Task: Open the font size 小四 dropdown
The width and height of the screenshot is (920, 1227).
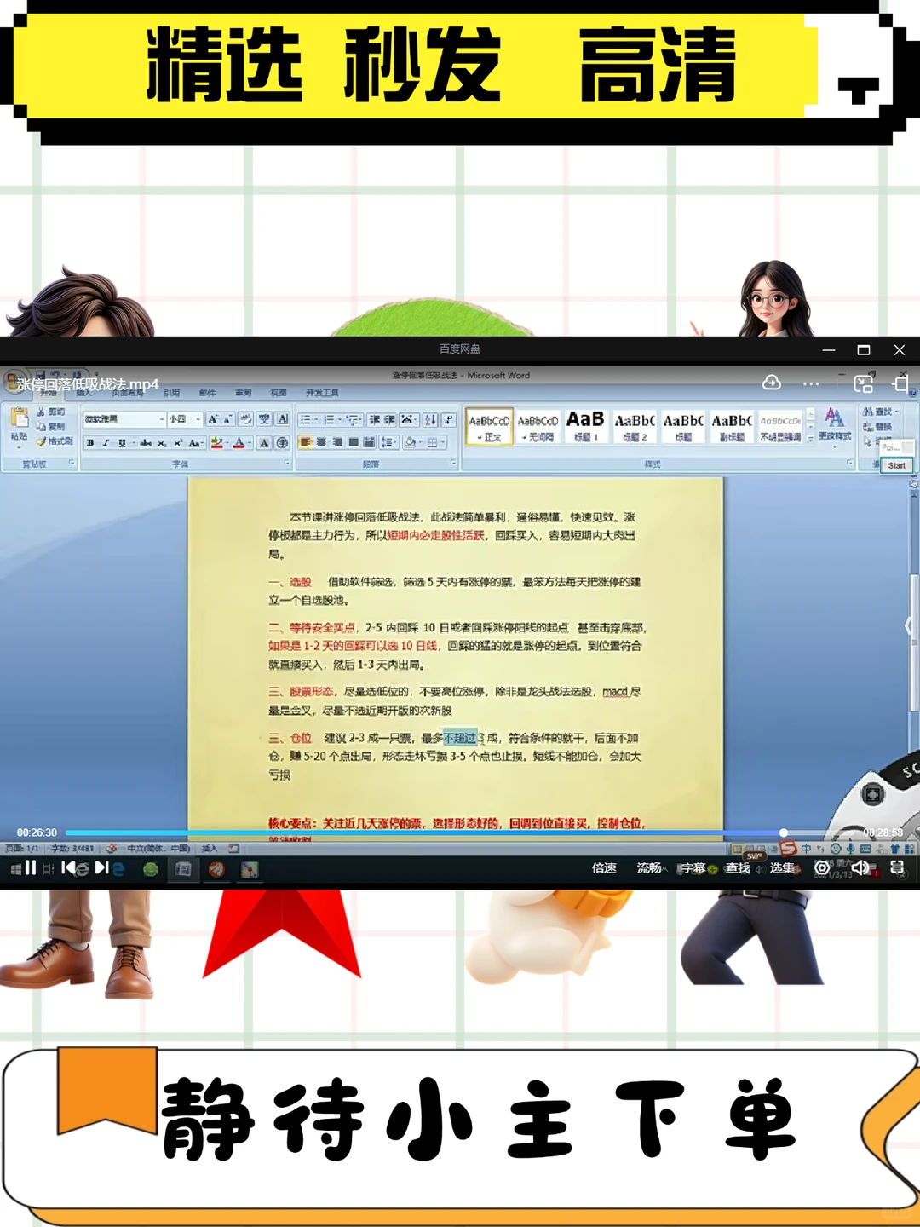Action: point(198,419)
